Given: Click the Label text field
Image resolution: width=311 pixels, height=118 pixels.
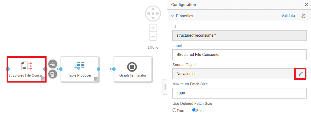Looking at the screenshot, I should pos(239,54).
